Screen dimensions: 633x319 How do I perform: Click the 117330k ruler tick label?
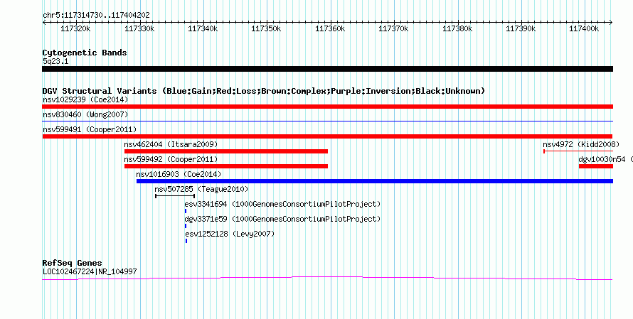point(139,28)
